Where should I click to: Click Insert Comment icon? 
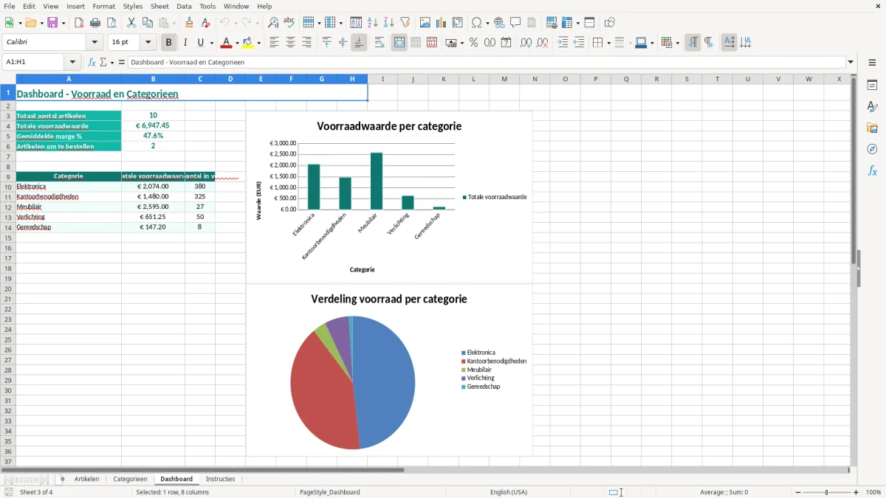coord(515,23)
